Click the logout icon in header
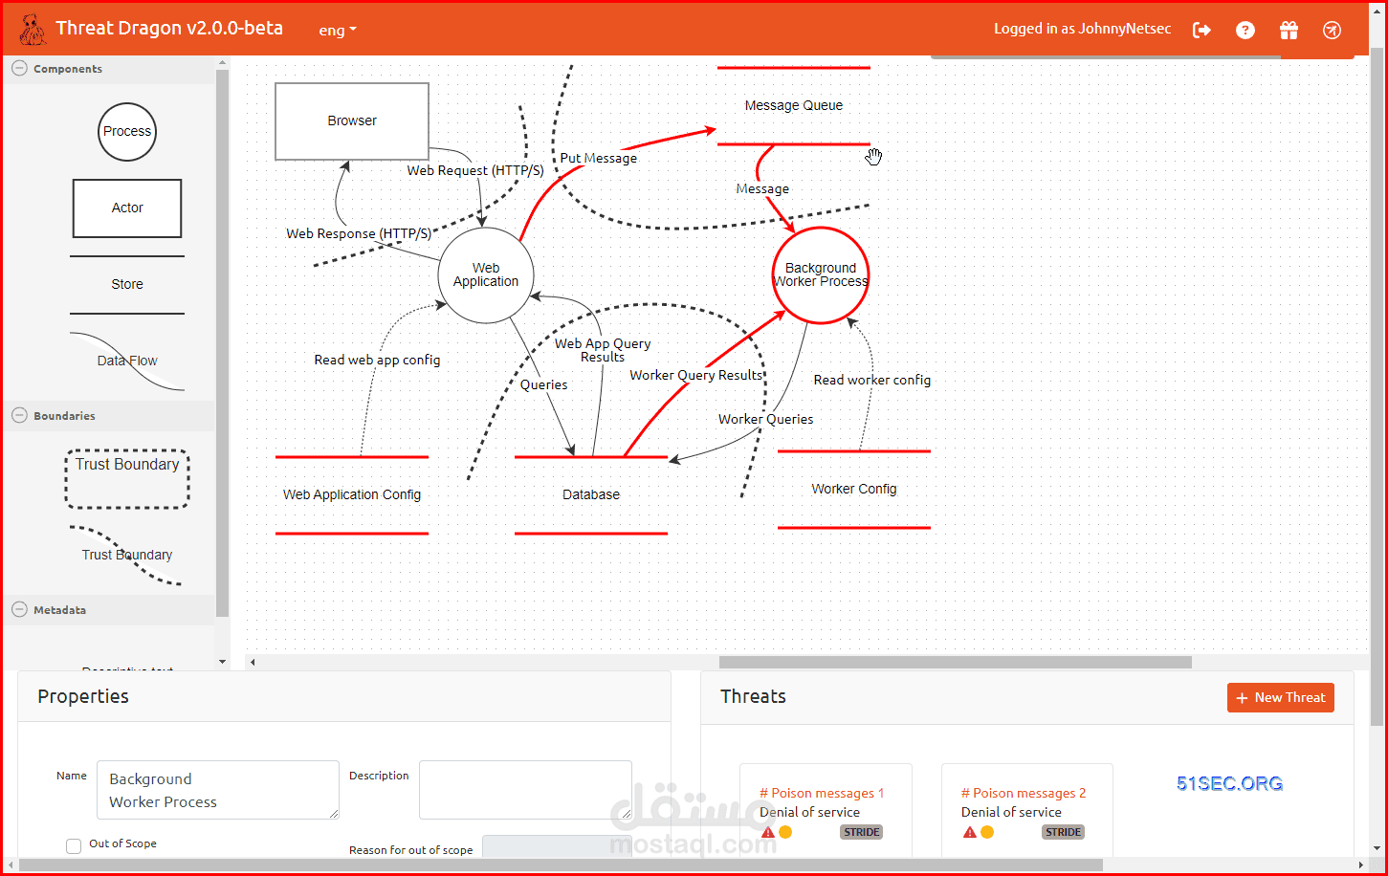Screen dimensions: 1388x876 point(1201,30)
